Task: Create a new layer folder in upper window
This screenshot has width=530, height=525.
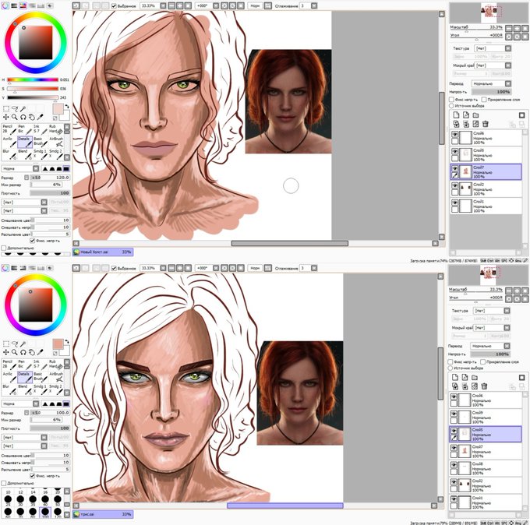Action: (x=475, y=115)
